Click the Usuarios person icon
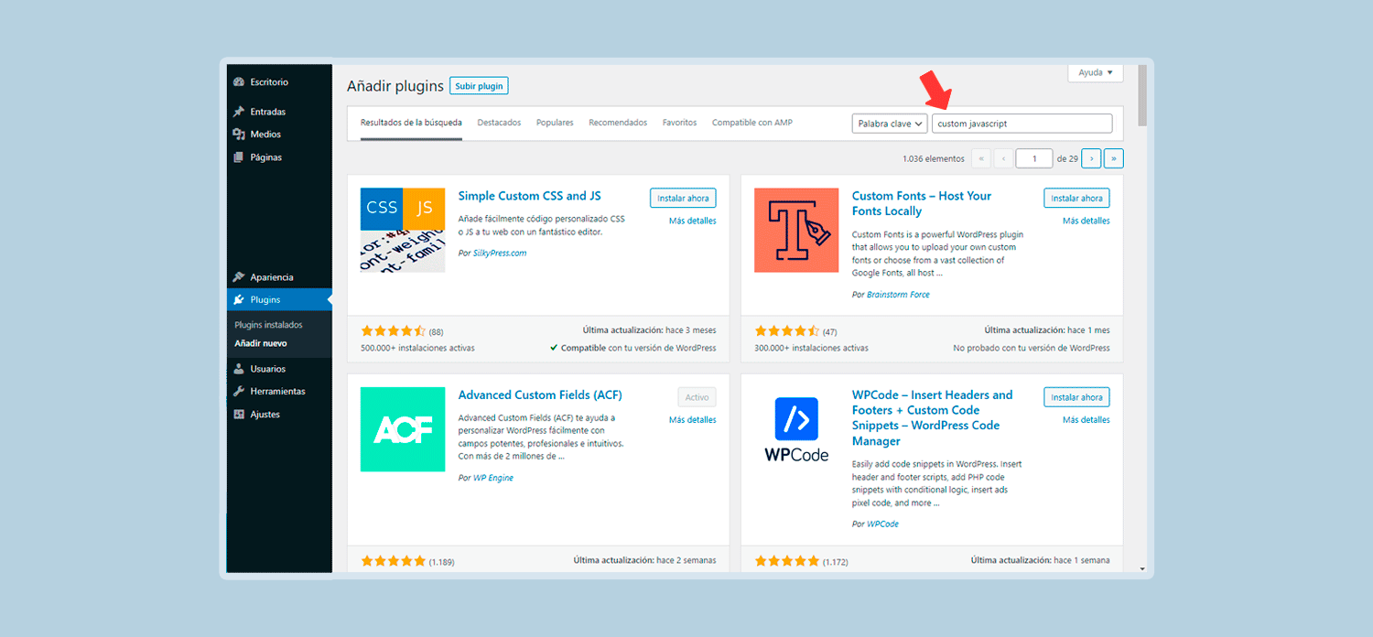 point(239,369)
